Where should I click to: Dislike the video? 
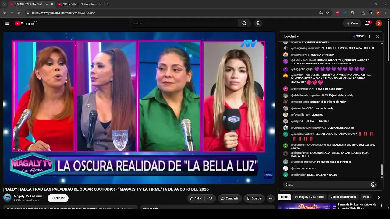pyautogui.click(x=210, y=198)
